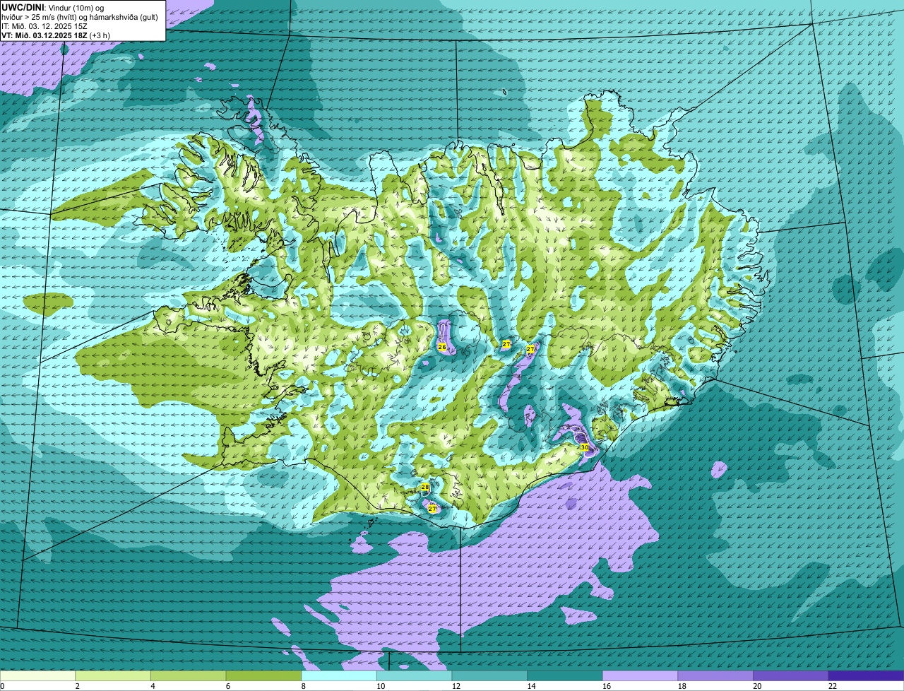The height and width of the screenshot is (691, 904).
Task: Click the '6' value on the color scale
Action: click(227, 686)
